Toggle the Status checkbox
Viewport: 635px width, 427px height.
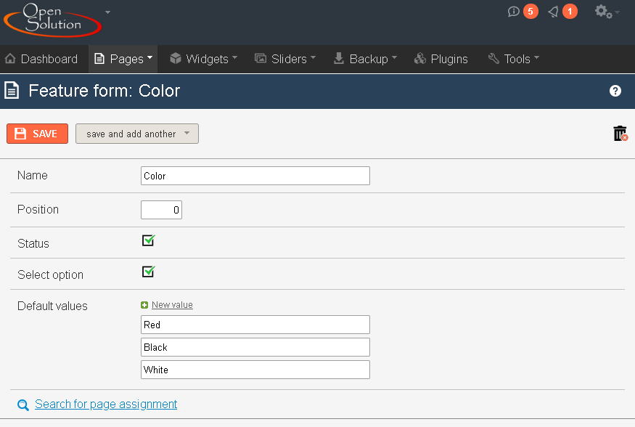pos(148,240)
